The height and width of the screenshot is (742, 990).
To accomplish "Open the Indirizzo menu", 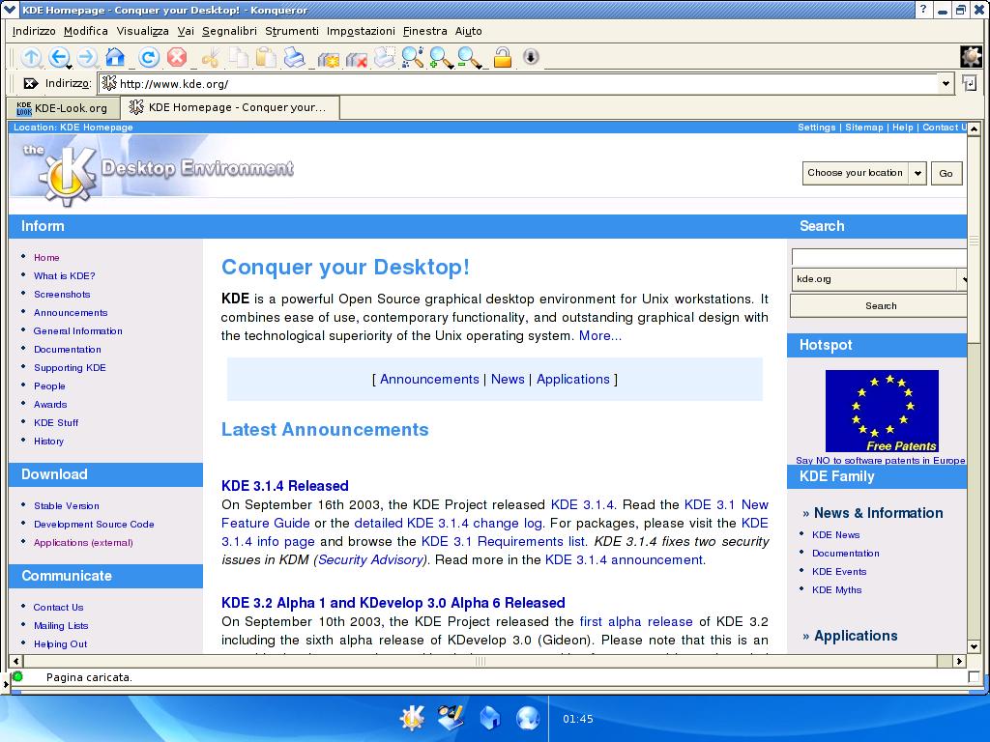I will click(x=34, y=31).
